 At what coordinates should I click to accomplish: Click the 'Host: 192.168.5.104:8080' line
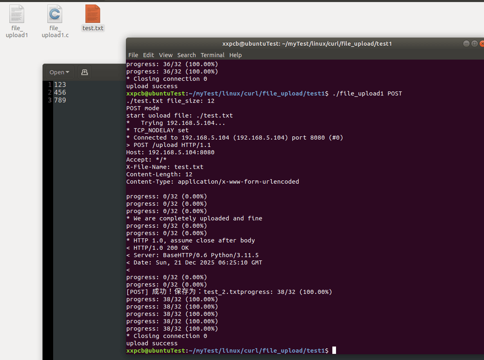170,152
